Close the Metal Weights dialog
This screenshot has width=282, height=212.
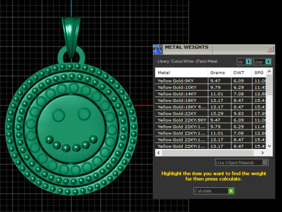pos(270,49)
